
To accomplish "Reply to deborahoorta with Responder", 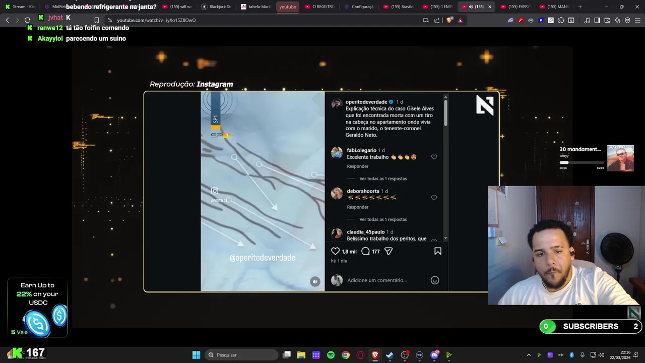I will pos(358,207).
